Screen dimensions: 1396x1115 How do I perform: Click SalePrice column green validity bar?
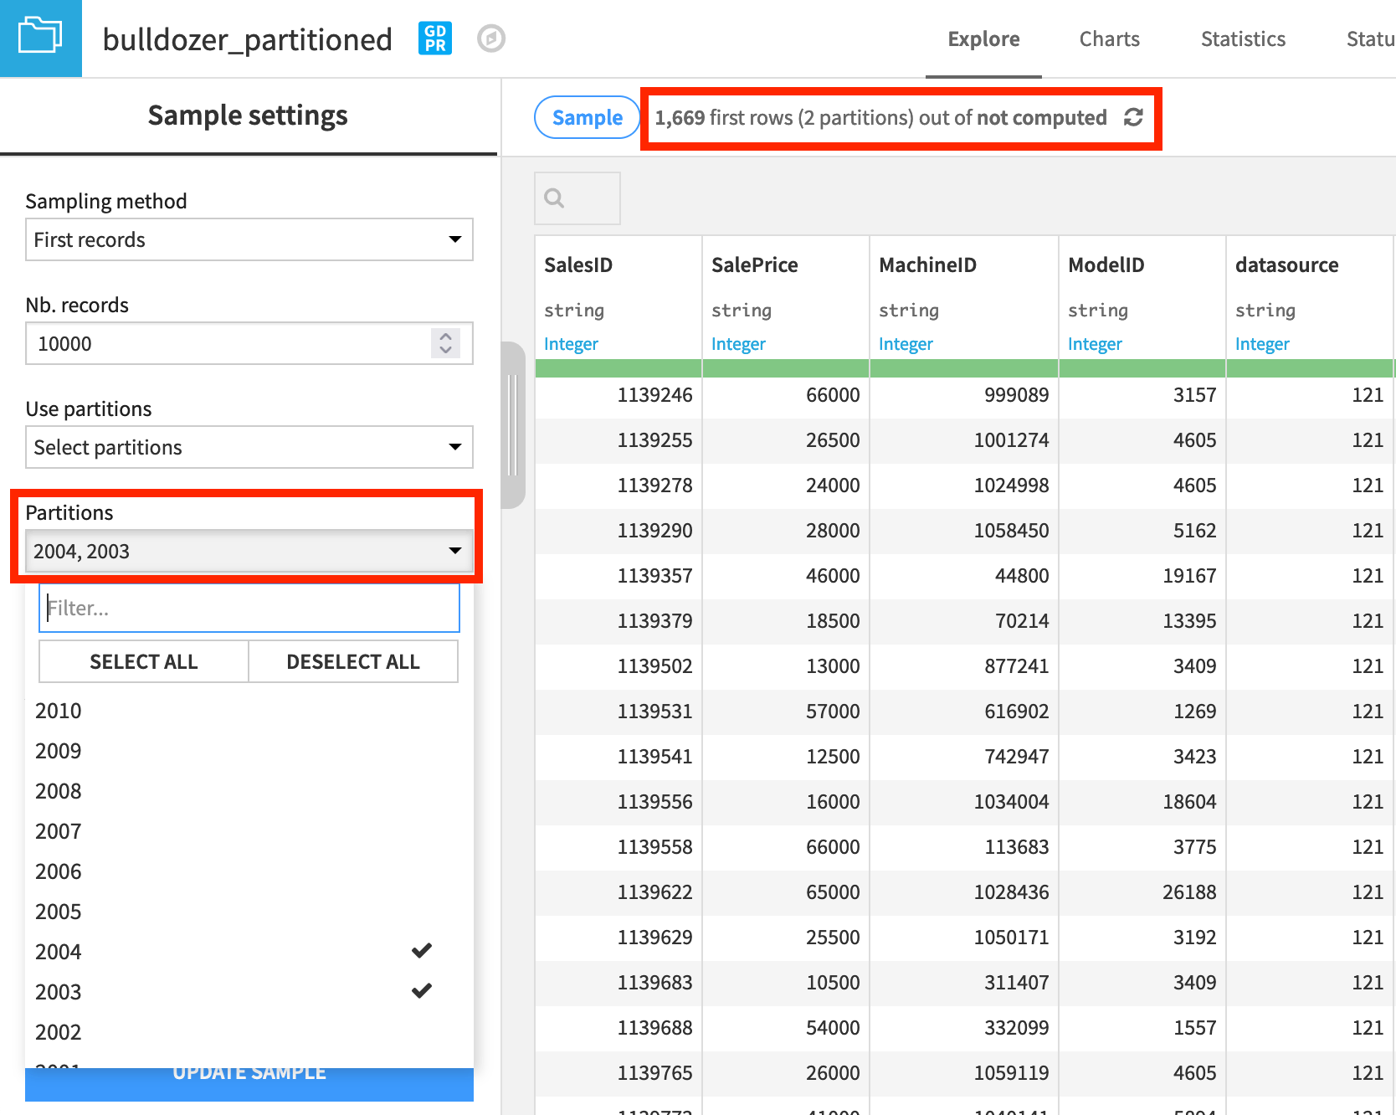coord(786,368)
